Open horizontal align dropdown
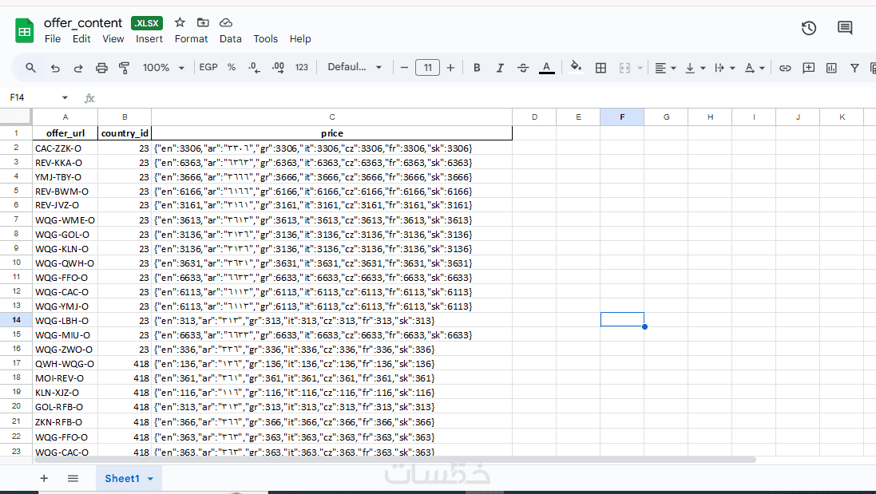 coord(665,68)
